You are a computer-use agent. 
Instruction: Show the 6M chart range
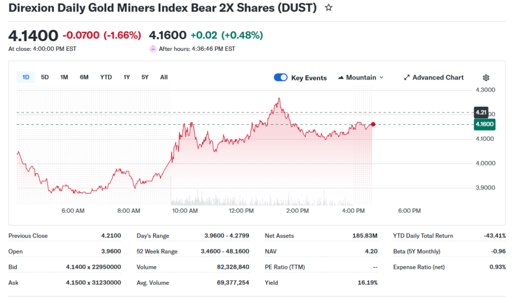[x=84, y=77]
